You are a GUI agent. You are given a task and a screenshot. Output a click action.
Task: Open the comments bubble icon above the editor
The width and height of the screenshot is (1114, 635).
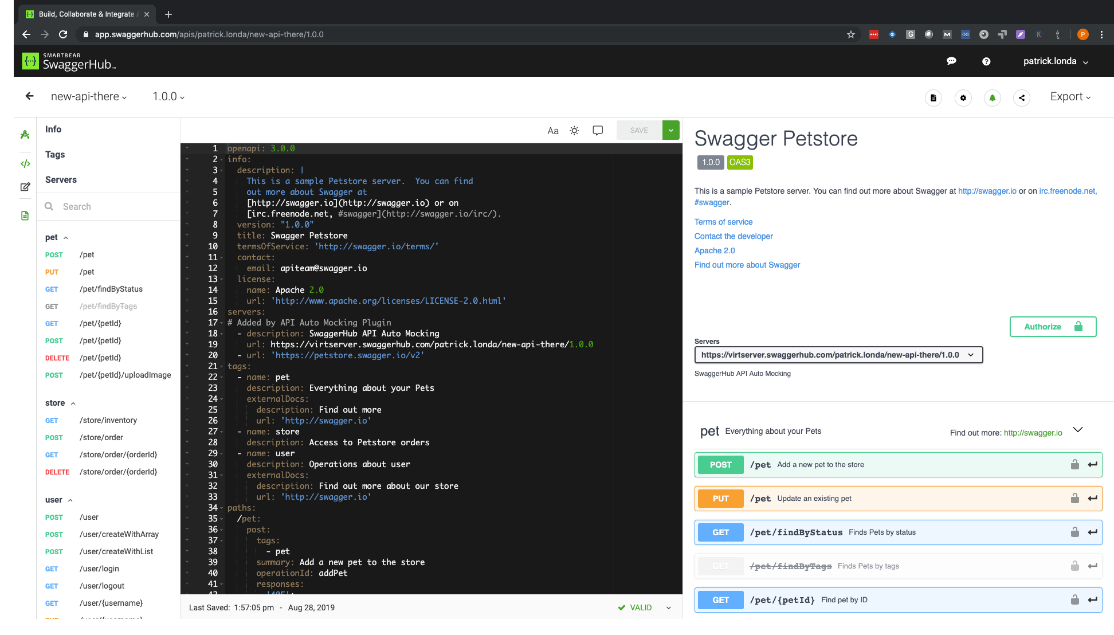(598, 130)
